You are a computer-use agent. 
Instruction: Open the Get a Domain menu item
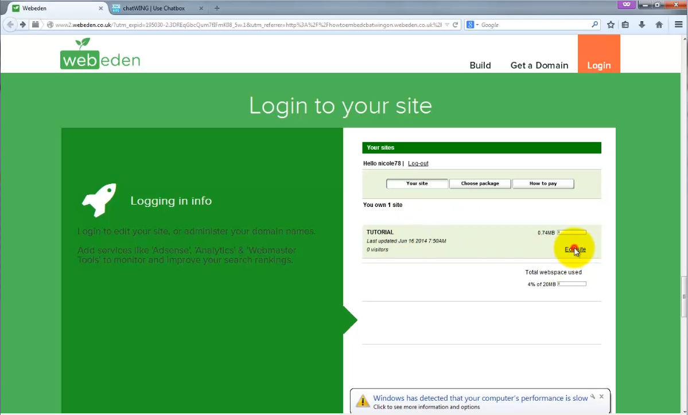click(x=539, y=65)
